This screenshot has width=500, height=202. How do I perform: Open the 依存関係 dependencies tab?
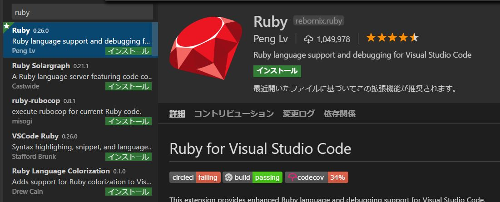click(x=340, y=113)
